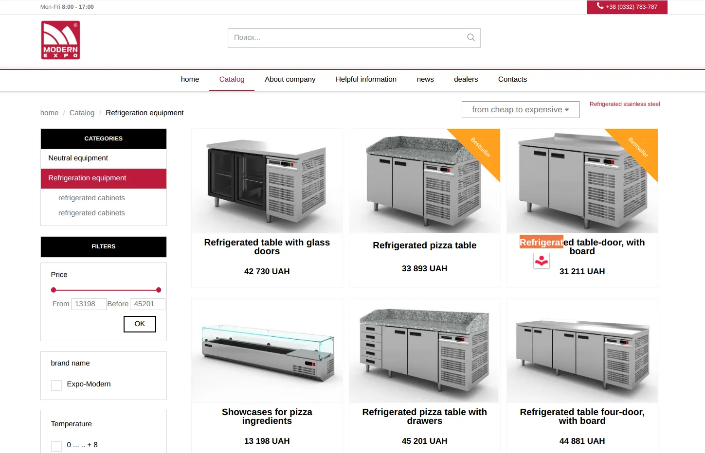This screenshot has width=705, height=453.
Task: Expand the Neutral equipment category
Action: click(x=104, y=158)
